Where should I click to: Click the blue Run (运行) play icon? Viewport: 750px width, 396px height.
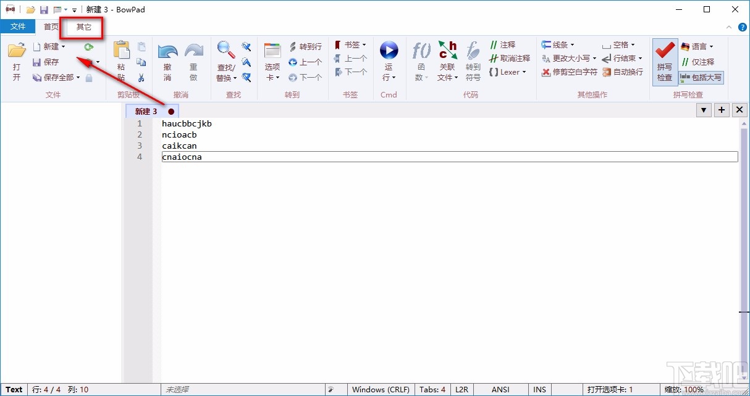click(389, 51)
